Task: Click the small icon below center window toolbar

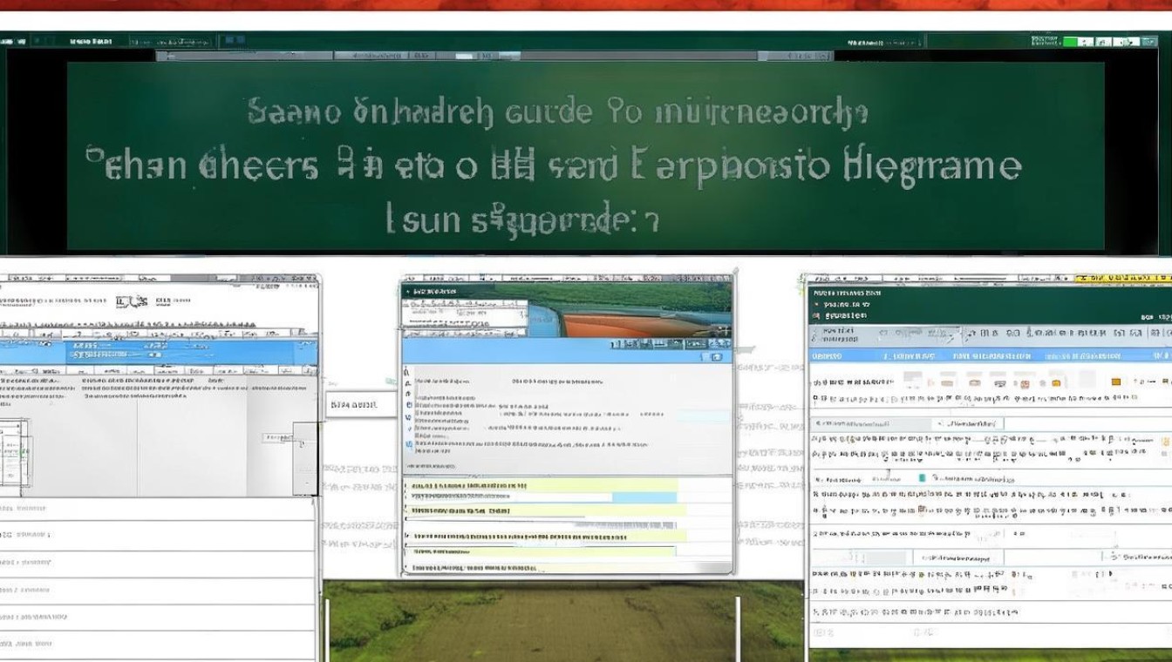Action: tap(717, 357)
